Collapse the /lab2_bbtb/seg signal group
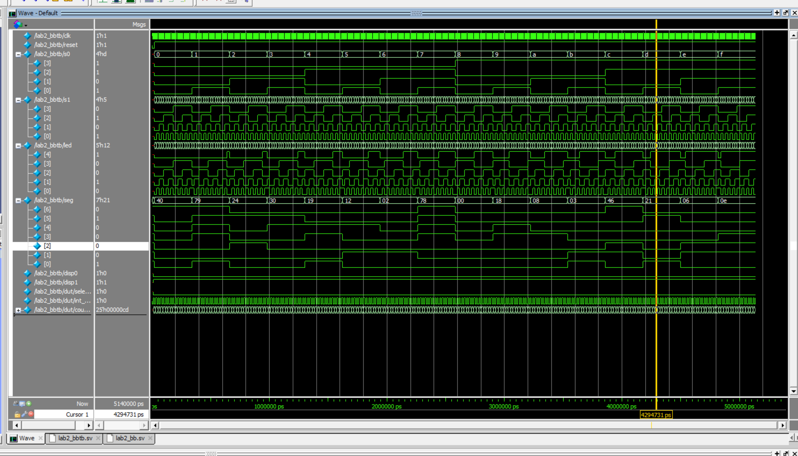The width and height of the screenshot is (798, 456). coord(18,201)
